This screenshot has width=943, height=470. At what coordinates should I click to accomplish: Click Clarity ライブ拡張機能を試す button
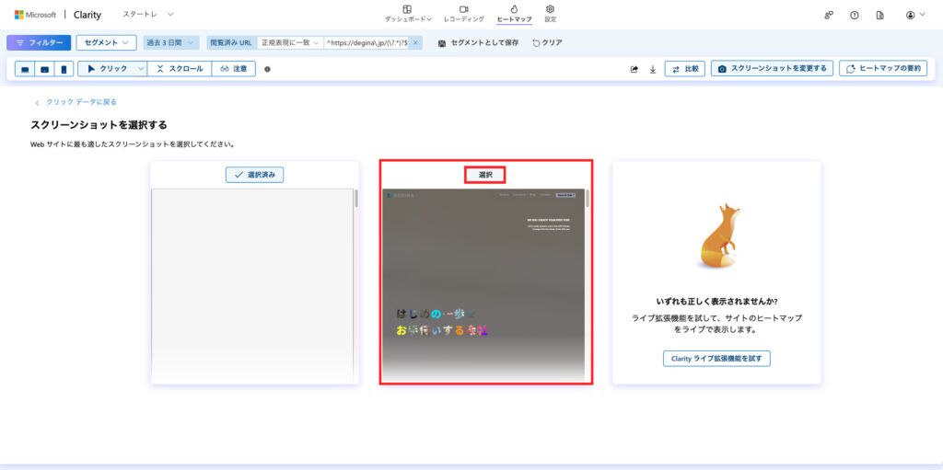click(716, 358)
